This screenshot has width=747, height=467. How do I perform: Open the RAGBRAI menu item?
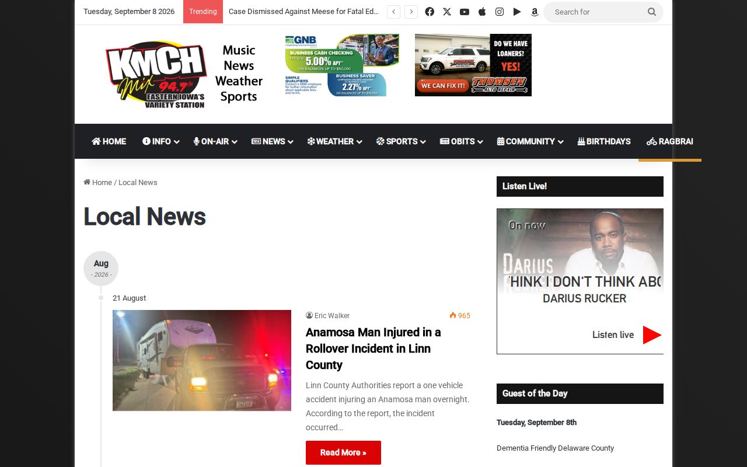[x=670, y=141]
